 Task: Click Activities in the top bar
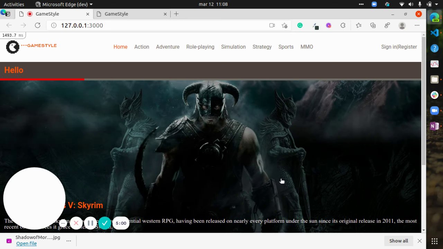[14, 4]
